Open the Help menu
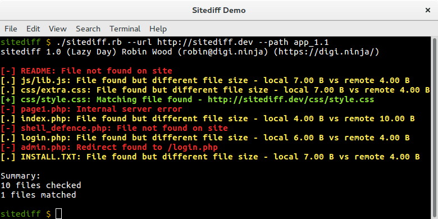Image resolution: width=438 pixels, height=219 pixels. (x=158, y=29)
